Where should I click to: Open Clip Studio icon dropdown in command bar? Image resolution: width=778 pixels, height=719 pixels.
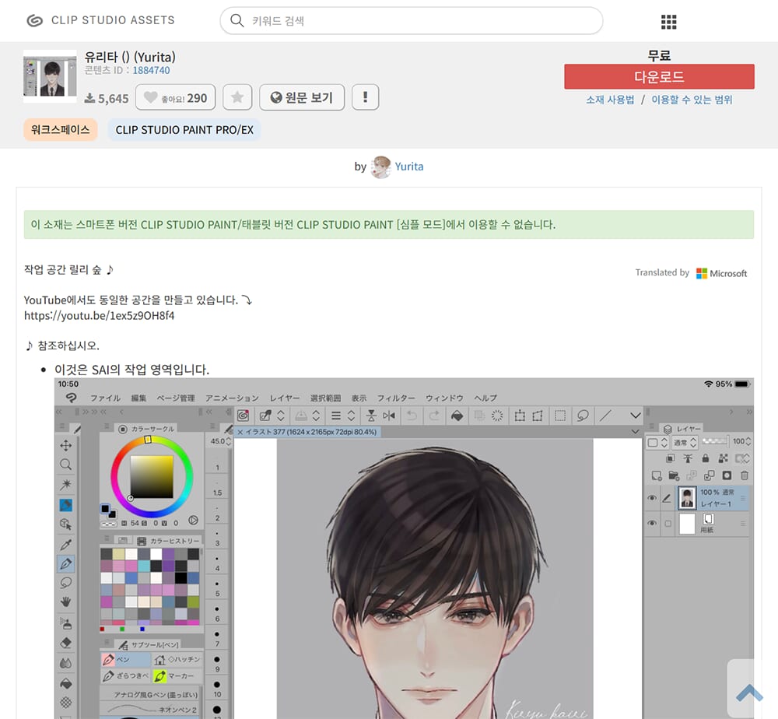pos(243,416)
